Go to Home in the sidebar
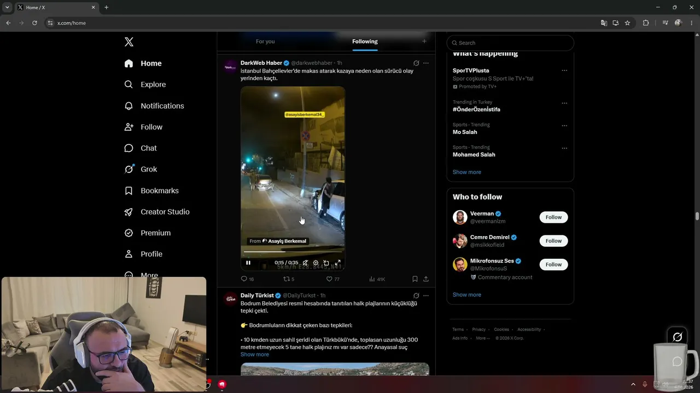This screenshot has width=700, height=393. click(x=143, y=63)
